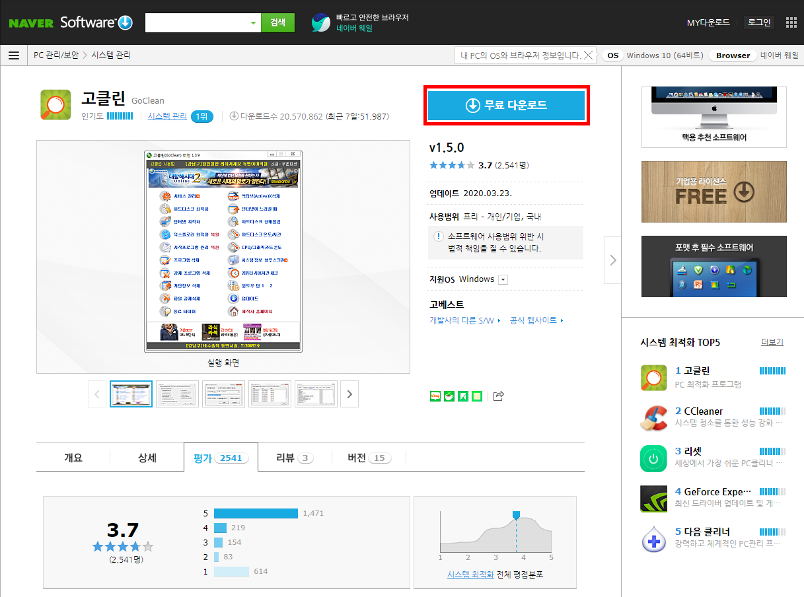Screen dimensions: 804x597
Task: Click PC 관리/보안 breadcrumb
Action: 56,55
